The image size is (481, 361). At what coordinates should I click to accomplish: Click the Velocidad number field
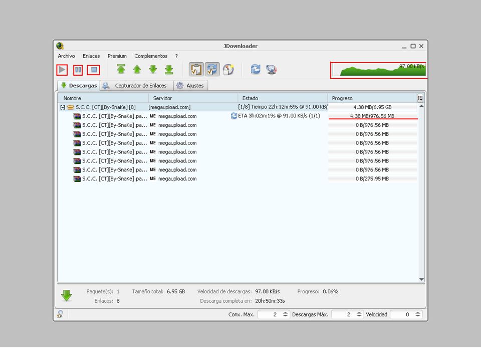tap(402, 314)
